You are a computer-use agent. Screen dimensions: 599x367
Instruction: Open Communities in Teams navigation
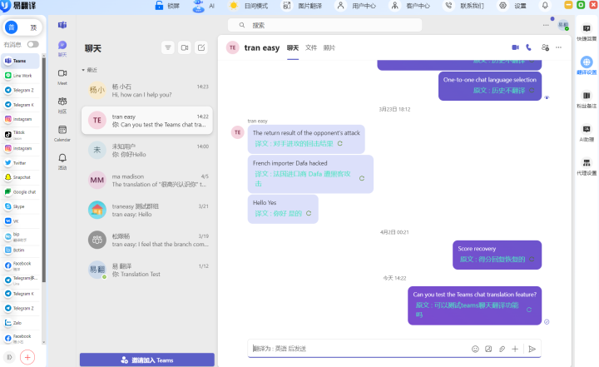click(x=62, y=105)
